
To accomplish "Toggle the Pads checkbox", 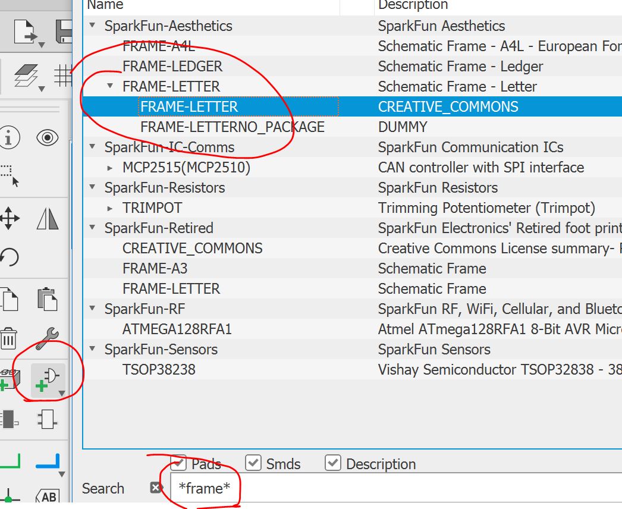I will [178, 463].
